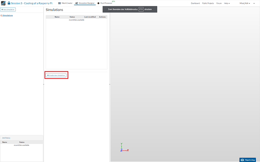Viewport: 260px width, 162px height.
Task: Open the Forum link
Action: [219, 3]
